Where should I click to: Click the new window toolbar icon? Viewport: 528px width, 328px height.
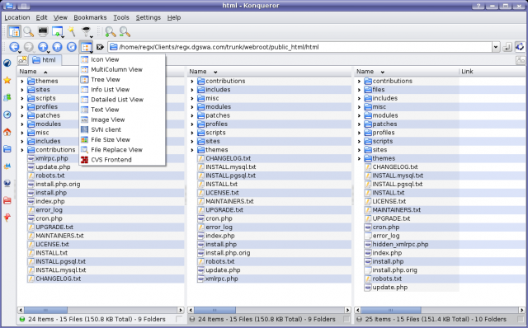(x=58, y=32)
